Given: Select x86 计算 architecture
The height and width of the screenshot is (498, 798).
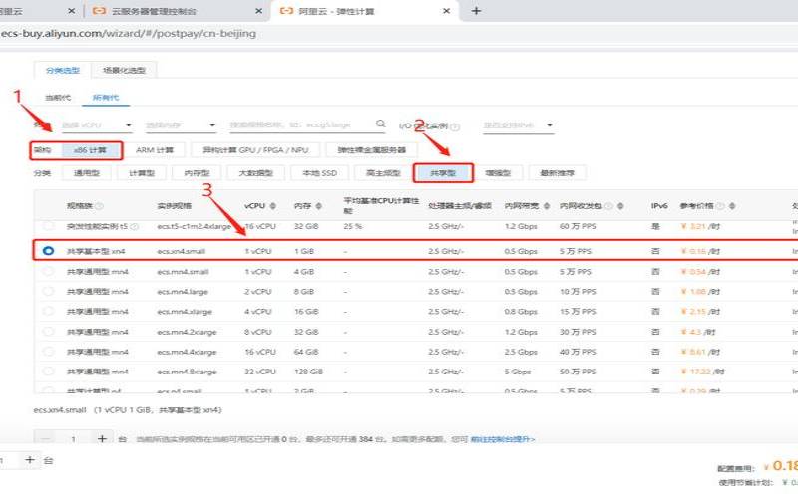Looking at the screenshot, I should pyautogui.click(x=91, y=150).
